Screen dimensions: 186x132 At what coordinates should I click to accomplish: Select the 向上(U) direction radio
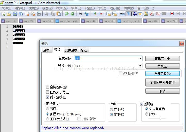[112, 109]
